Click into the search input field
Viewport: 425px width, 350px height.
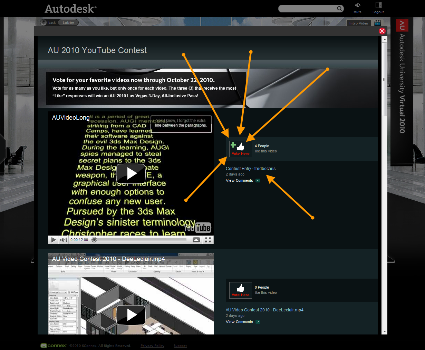pos(308,9)
